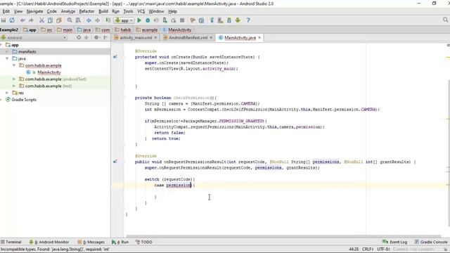This screenshot has height=253, width=450.
Task: Open the Messages tool window
Action: 91,242
